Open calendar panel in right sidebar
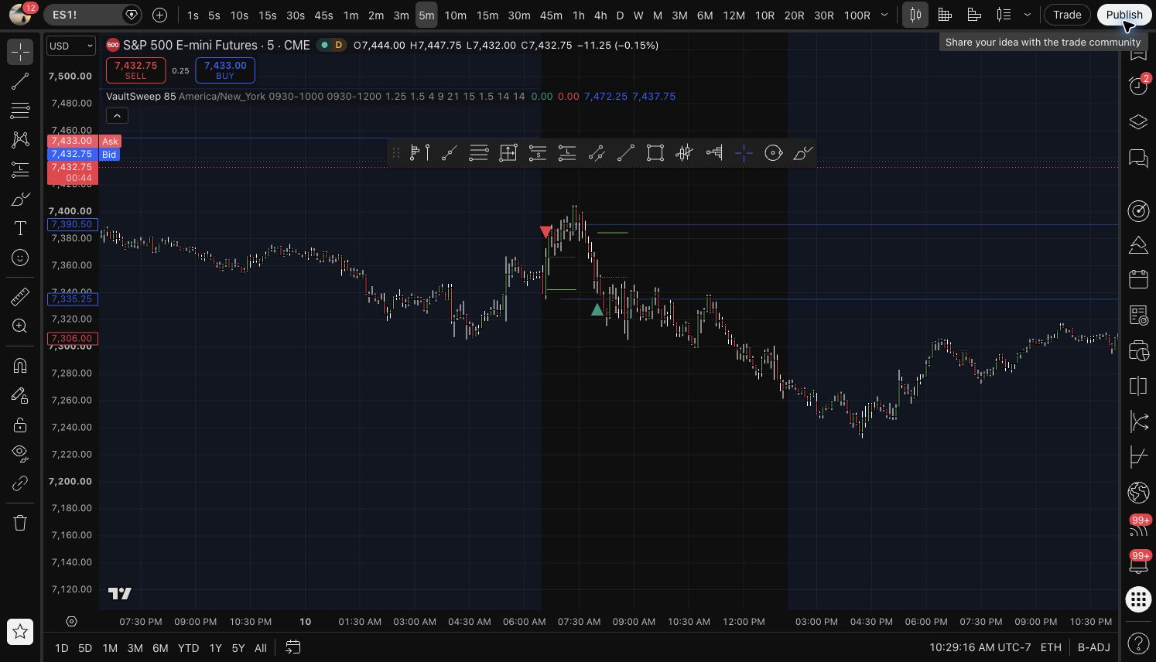This screenshot has width=1156, height=662. [x=1138, y=279]
